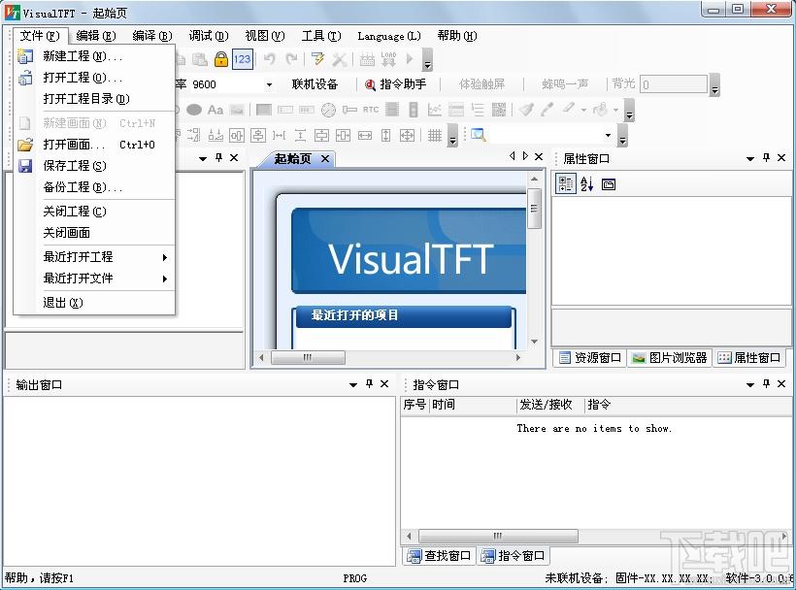Screen dimensions: 796x590
Task: Click the 时间 column header
Action: point(473,405)
